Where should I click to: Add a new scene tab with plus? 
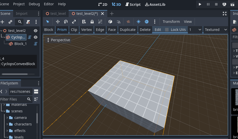point(112,14)
